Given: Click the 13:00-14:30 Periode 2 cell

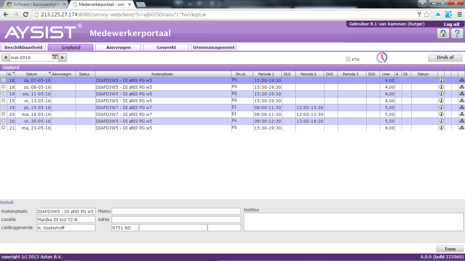Looking at the screenshot, I should click(x=310, y=121).
